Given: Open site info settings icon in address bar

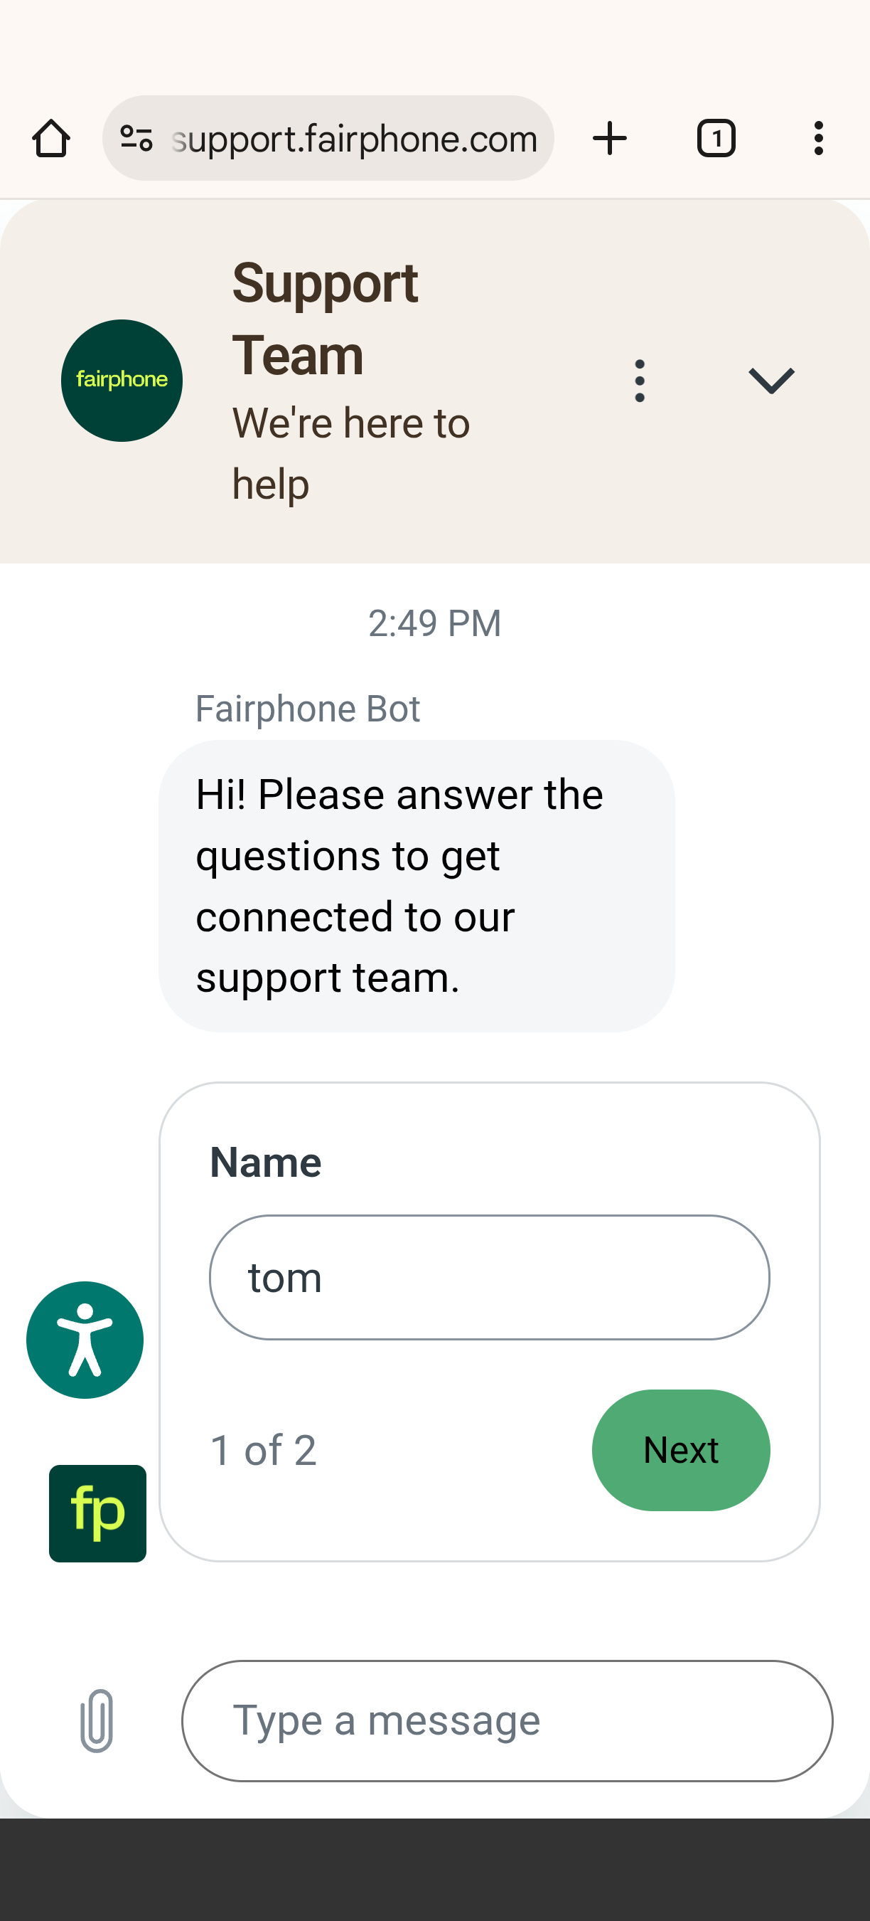Looking at the screenshot, I should (x=136, y=139).
